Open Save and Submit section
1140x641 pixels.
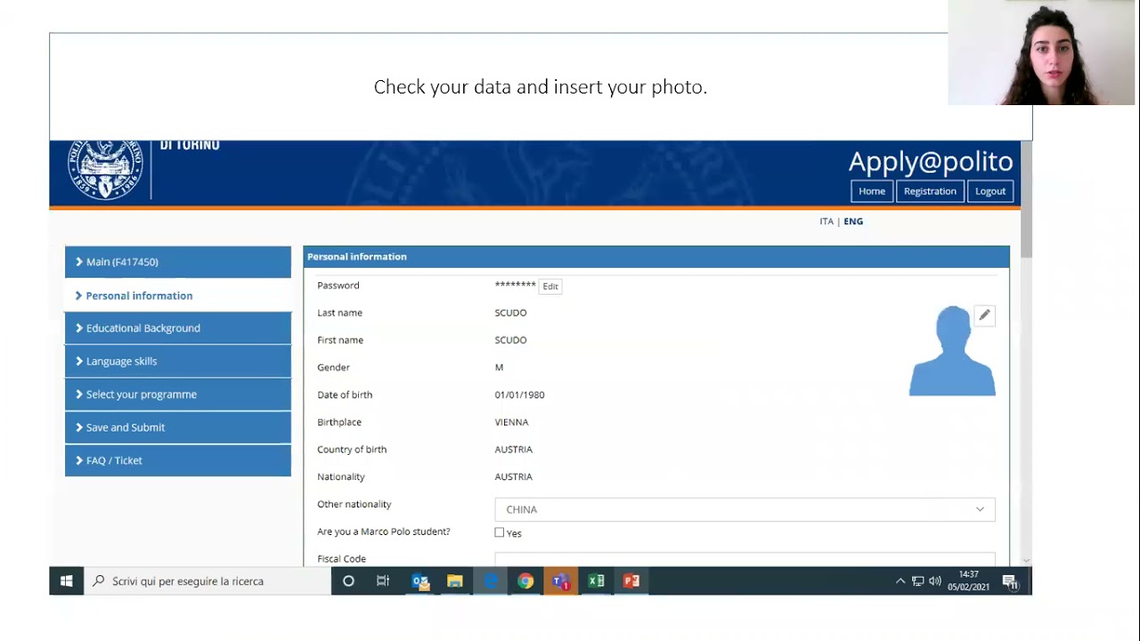pos(178,427)
